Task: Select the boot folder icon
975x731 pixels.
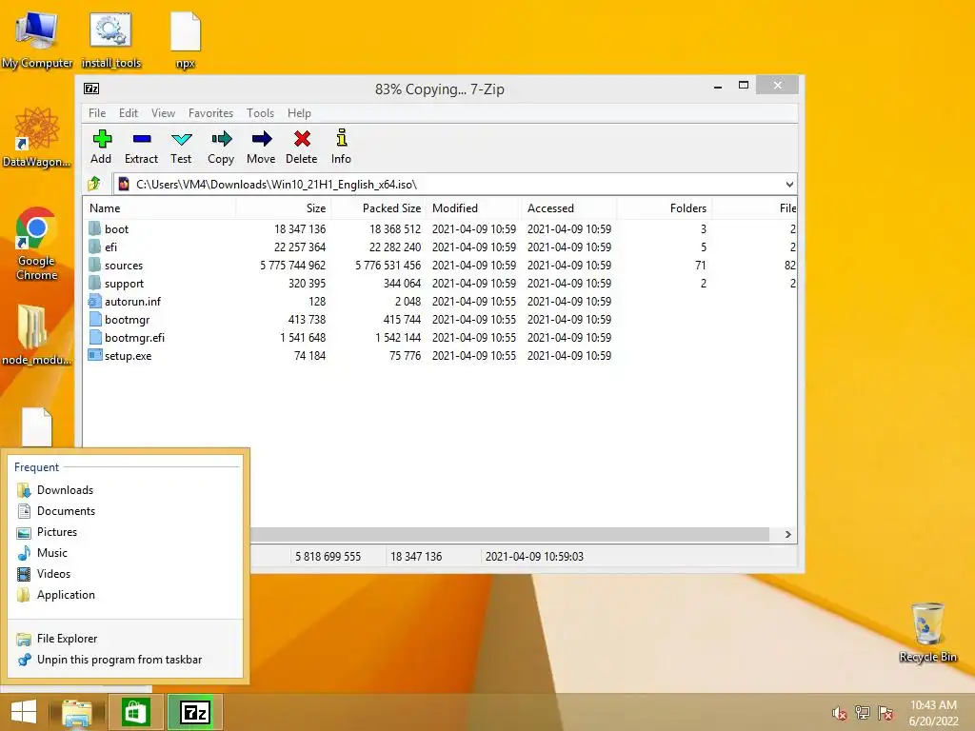Action: pos(94,228)
